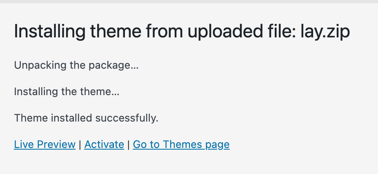This screenshot has width=378, height=174.
Task: Click the separator between Live Preview and Activate
Action: 80,144
